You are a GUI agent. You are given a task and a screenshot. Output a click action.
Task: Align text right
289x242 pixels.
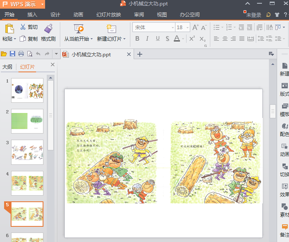233,39
